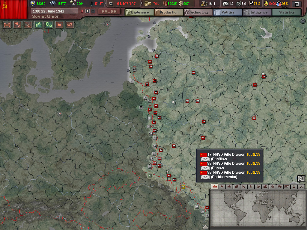Click the Soviet Union flag
307x230 pixels.
[13, 9]
